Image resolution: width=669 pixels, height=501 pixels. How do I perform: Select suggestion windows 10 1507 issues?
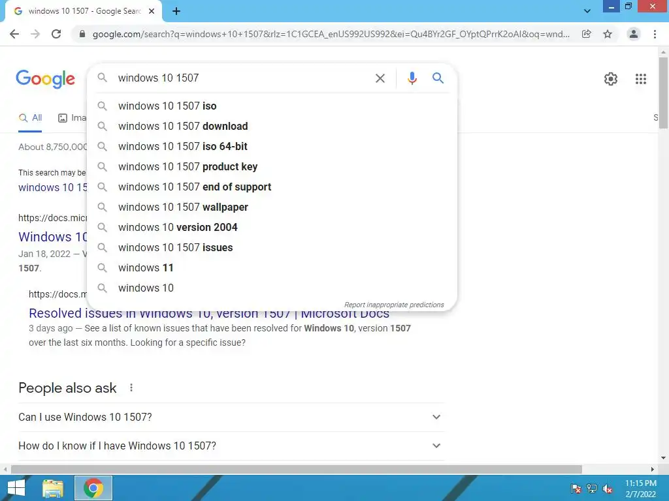[x=272, y=247]
